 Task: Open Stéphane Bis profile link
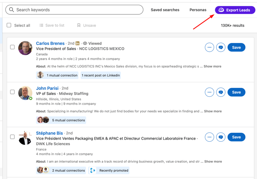click(x=49, y=133)
